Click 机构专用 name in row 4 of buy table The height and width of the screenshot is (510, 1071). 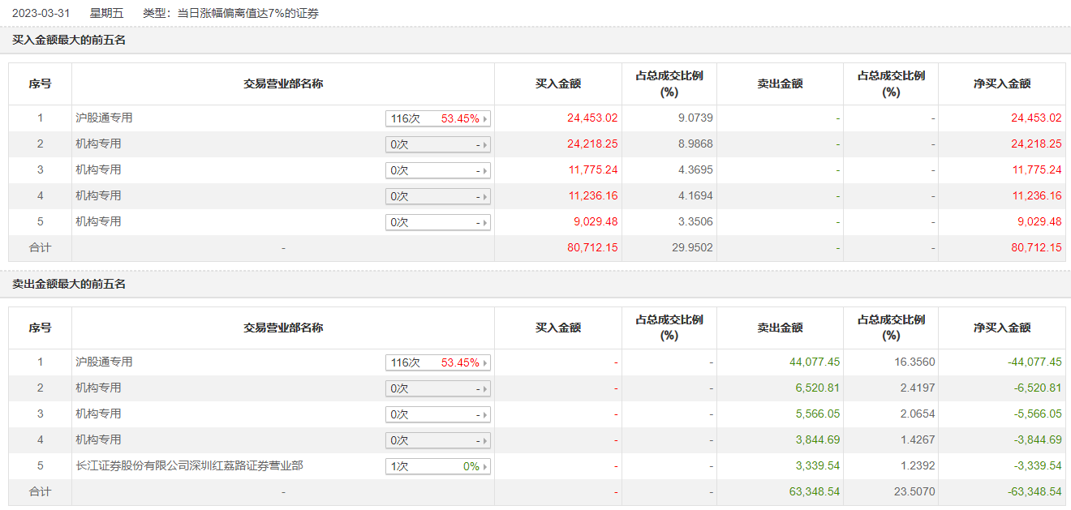click(98, 196)
